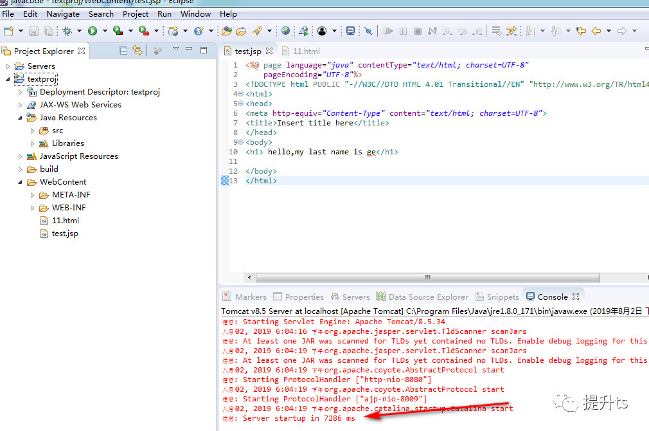Click the Open Type icon
This screenshot has height=431, width=649.
click(x=226, y=31)
